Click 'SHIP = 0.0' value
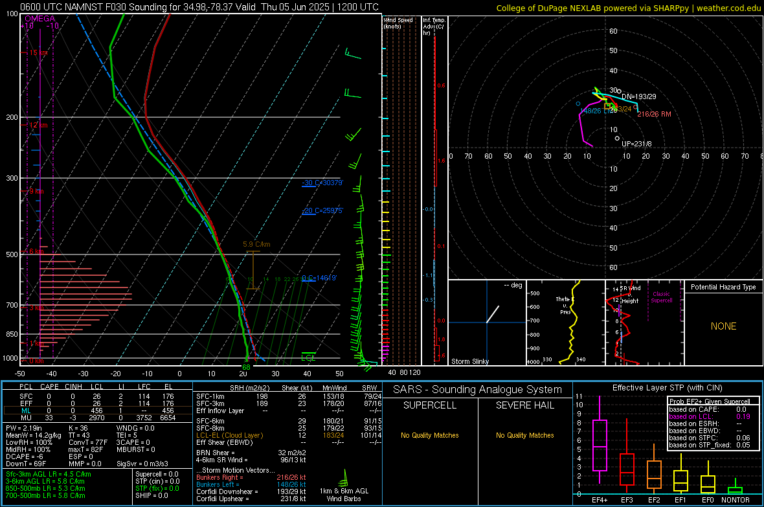 (152, 495)
